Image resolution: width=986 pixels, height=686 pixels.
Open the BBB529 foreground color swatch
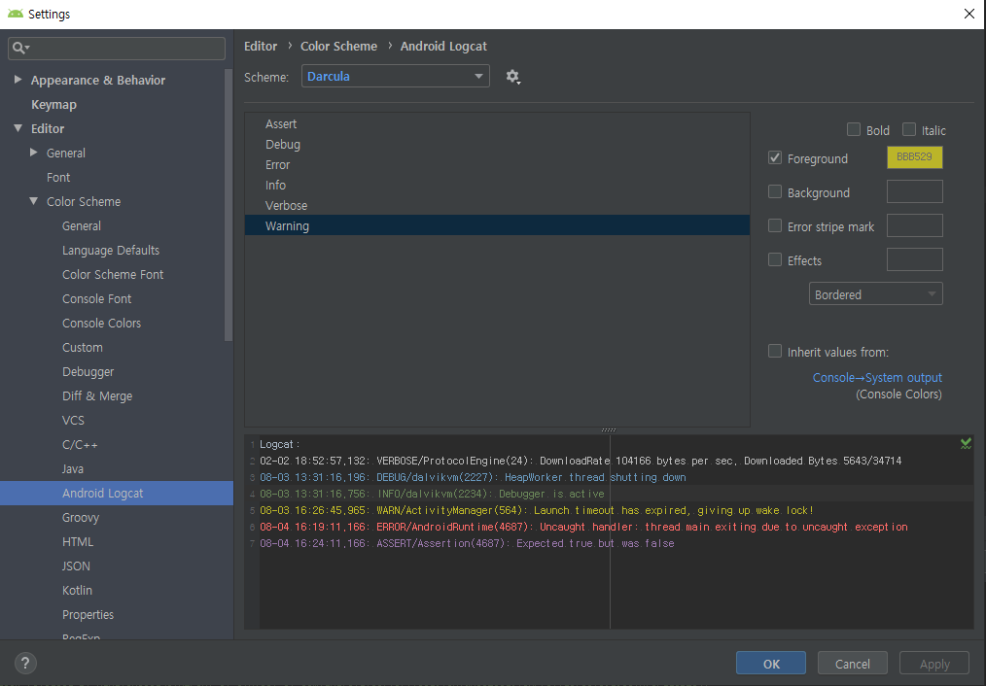tap(914, 157)
